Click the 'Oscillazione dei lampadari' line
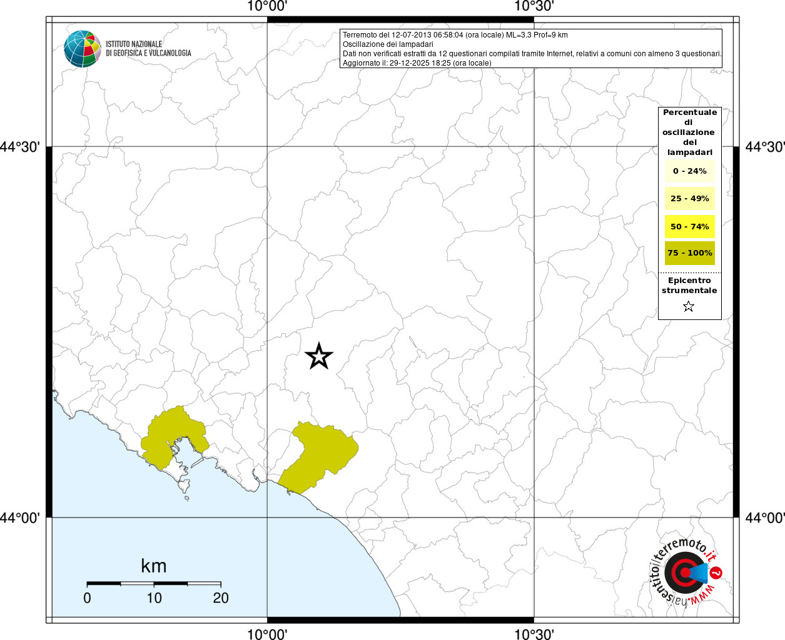785x640 pixels. (x=388, y=44)
